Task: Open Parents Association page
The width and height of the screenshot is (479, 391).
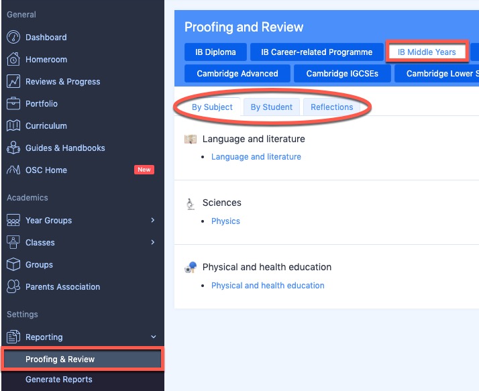Action: (62, 287)
